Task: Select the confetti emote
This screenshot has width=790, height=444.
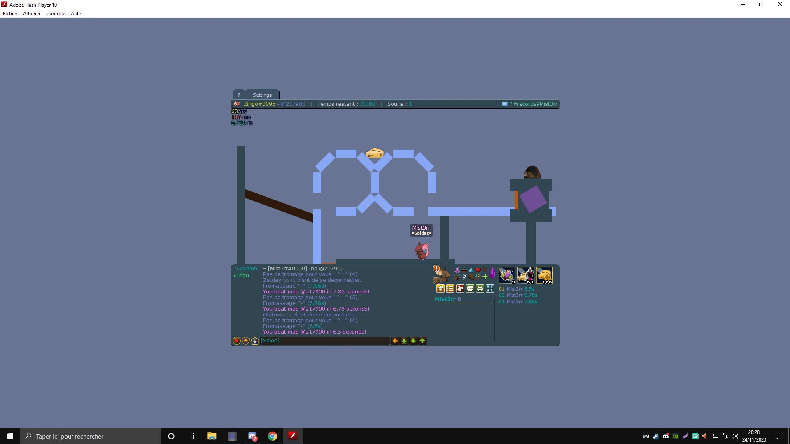Action: pos(478,277)
